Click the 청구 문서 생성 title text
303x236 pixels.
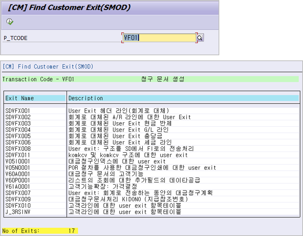[x=163, y=79]
